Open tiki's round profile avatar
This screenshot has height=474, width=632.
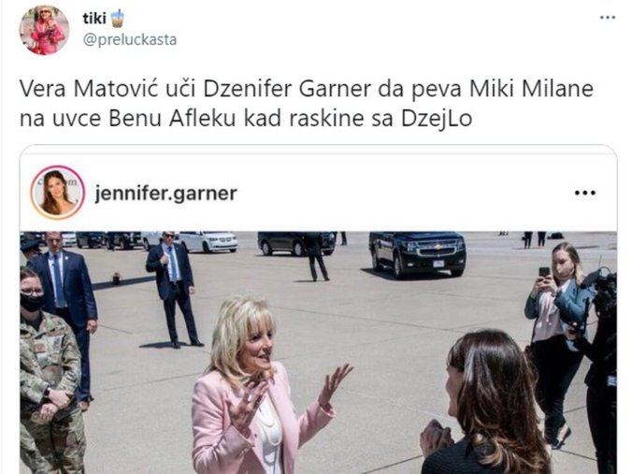[x=44, y=30]
